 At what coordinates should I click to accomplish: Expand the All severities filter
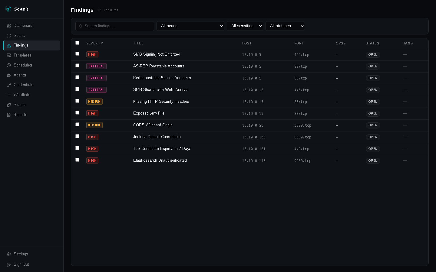coord(245,26)
